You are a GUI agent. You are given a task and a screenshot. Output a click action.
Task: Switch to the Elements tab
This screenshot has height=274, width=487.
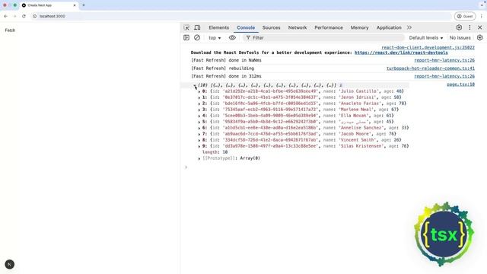[218, 27]
